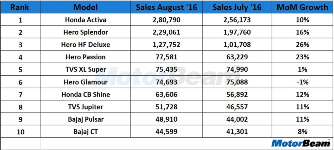Select the Hero Splendor cell
The image size is (334, 150).
click(x=85, y=32)
